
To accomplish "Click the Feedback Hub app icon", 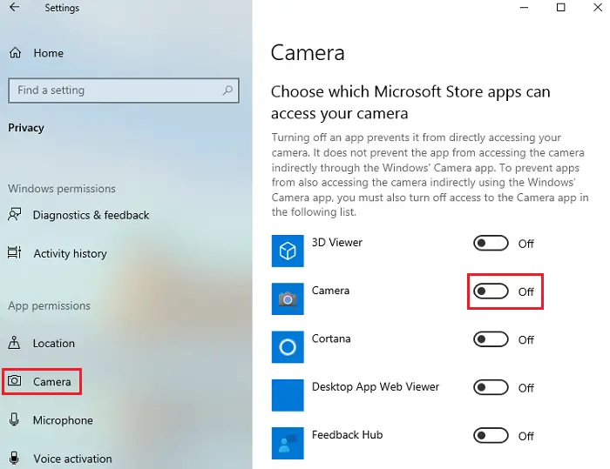I will coord(288,444).
